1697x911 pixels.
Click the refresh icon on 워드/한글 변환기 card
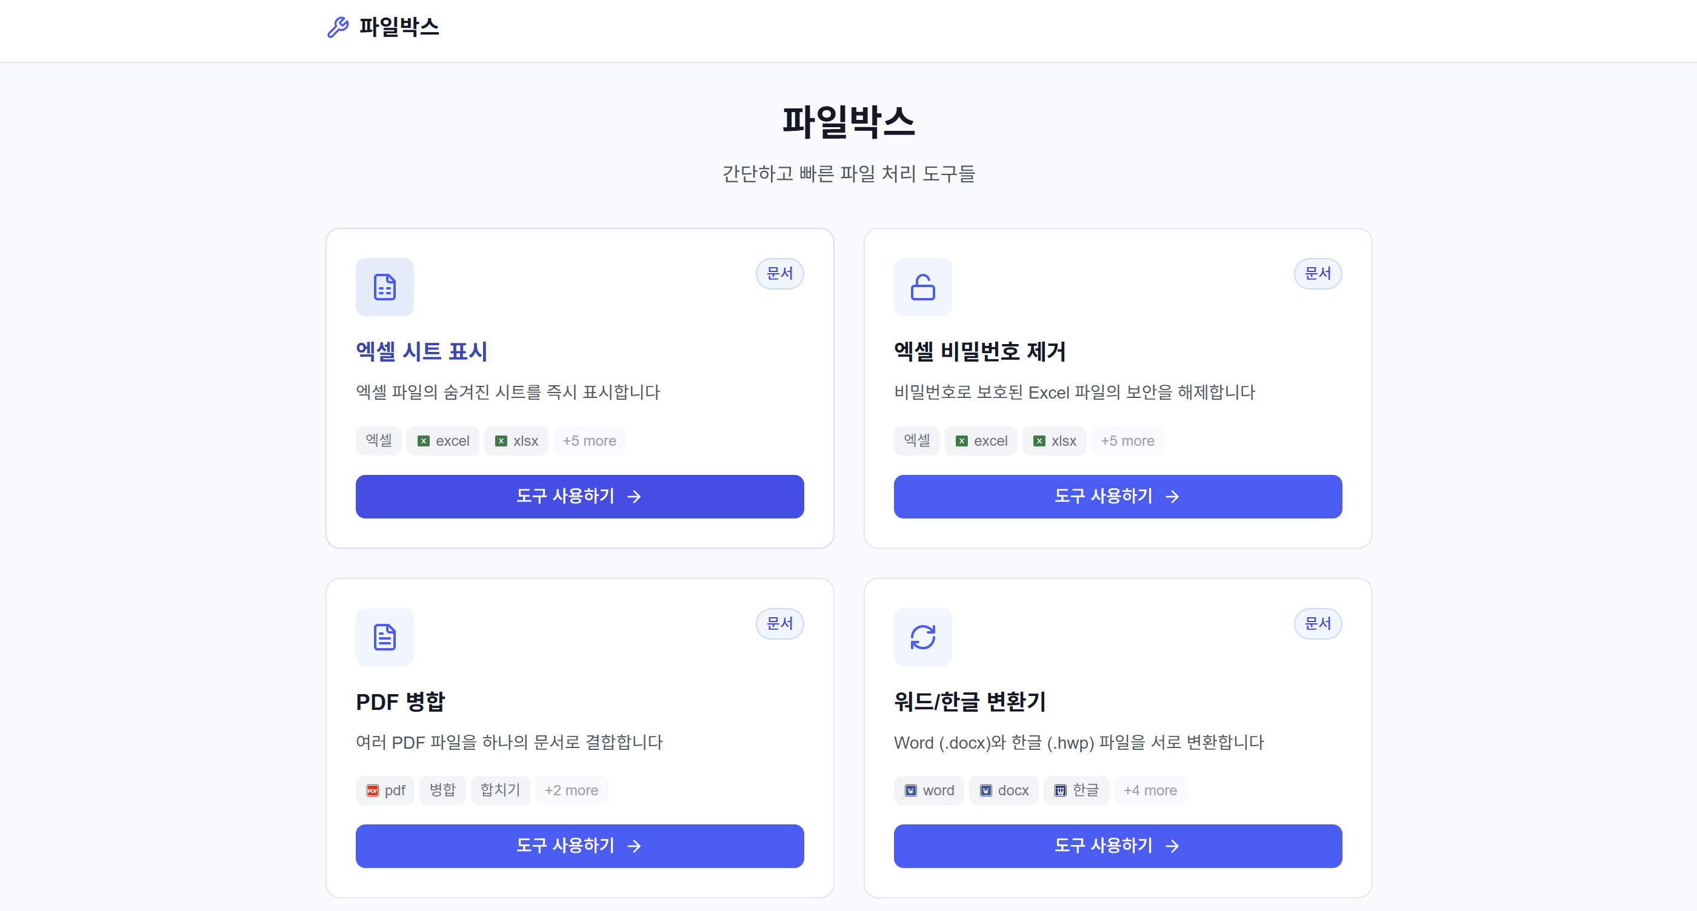(923, 637)
